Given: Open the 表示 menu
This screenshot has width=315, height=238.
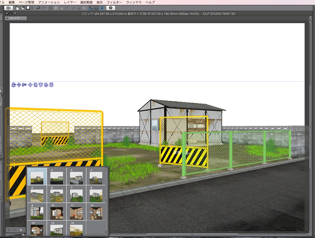Looking at the screenshot, I should [x=100, y=2].
